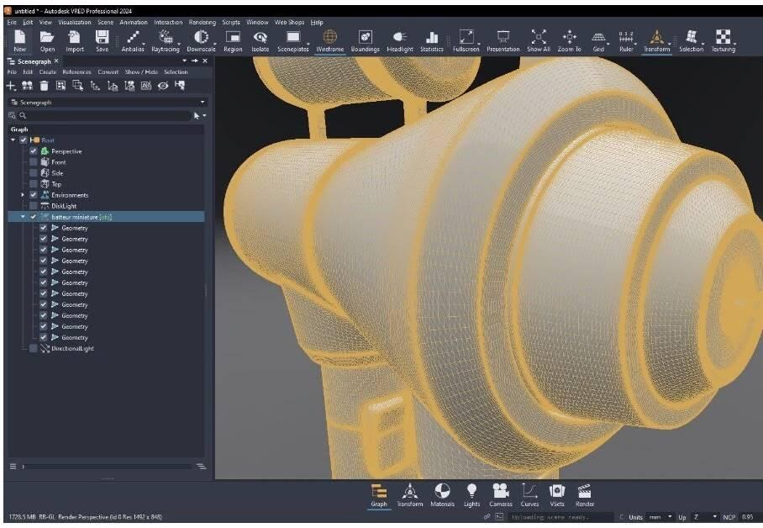
Task: Click the Import toolbar icon
Action: [75, 40]
